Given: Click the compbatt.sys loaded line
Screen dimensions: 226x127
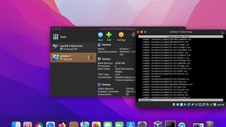Looking at the screenshot, I should pos(167,39).
